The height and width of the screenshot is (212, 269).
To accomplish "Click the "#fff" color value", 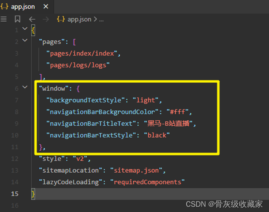I will (177, 112).
